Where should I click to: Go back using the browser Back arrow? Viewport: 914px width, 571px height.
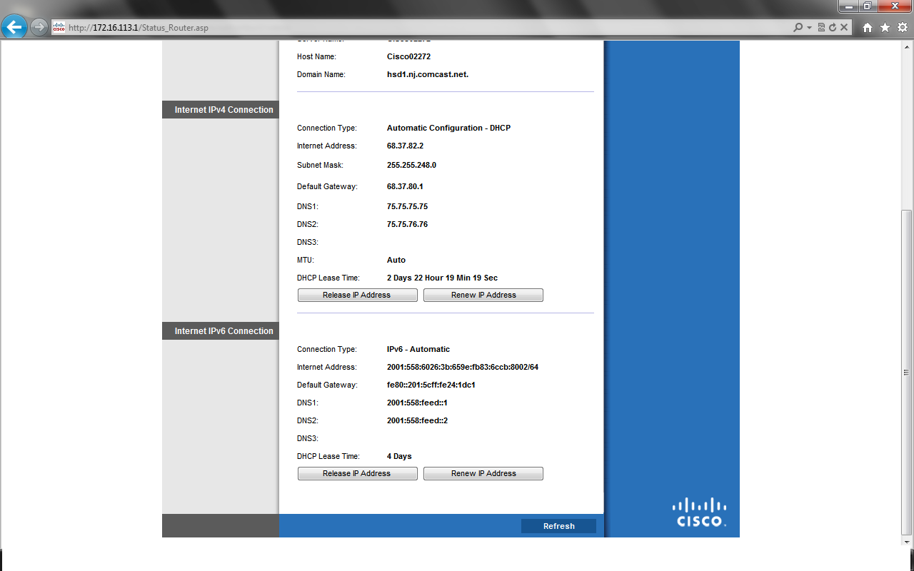14,27
